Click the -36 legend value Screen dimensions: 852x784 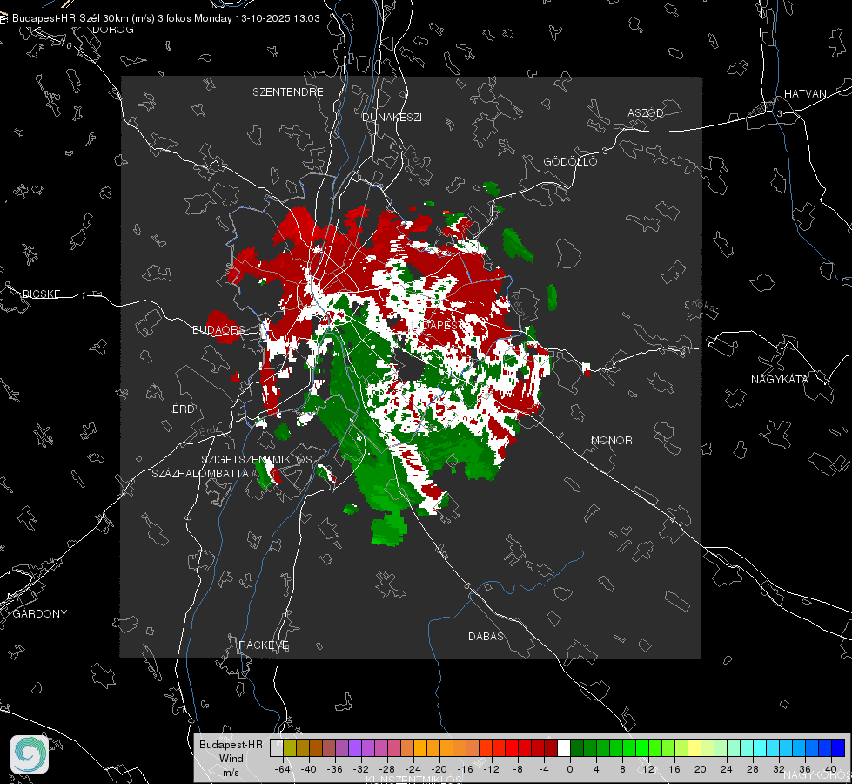[335, 769]
